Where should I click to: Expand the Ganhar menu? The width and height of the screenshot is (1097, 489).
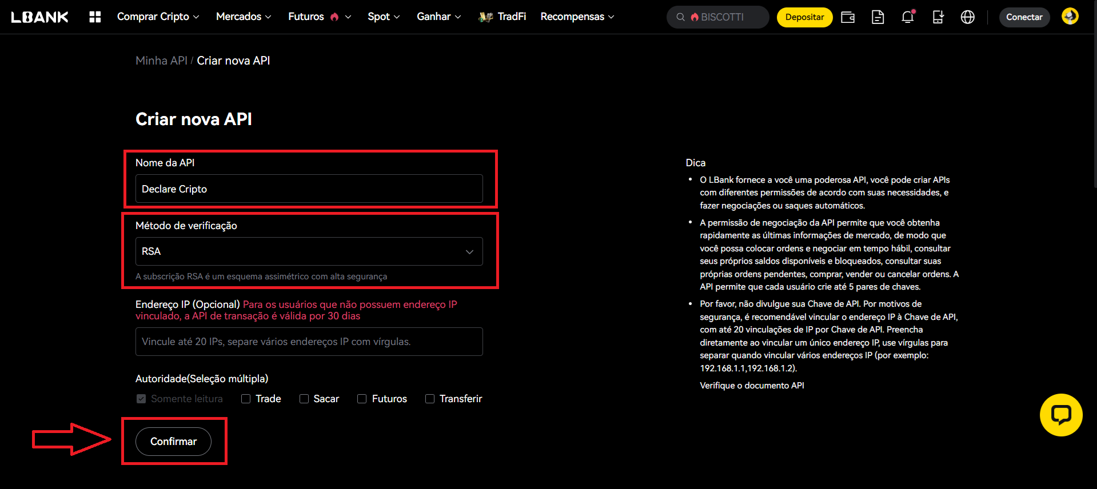438,17
